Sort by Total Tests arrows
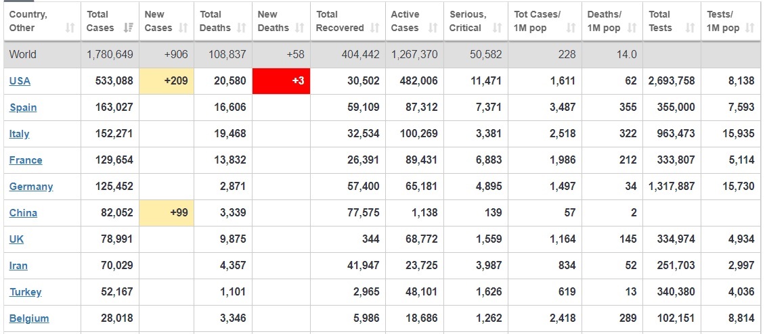 pos(691,28)
